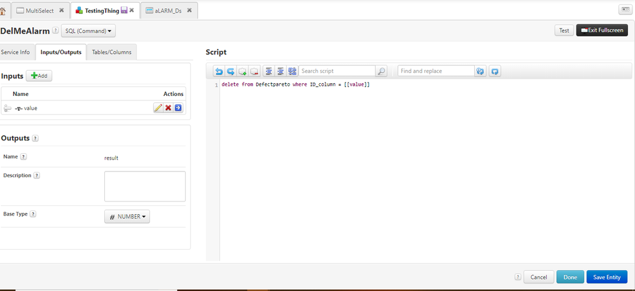Click the search magnifier icon beside Search script
Image resolution: width=635 pixels, height=291 pixels.
[x=381, y=71]
